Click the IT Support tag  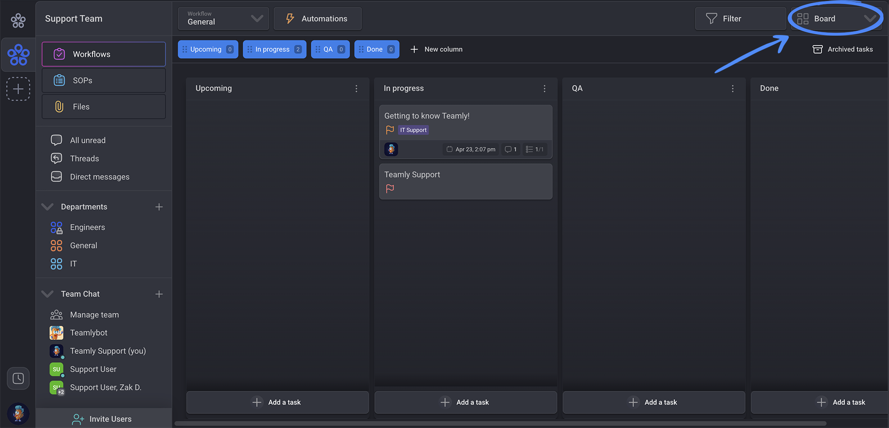(413, 130)
